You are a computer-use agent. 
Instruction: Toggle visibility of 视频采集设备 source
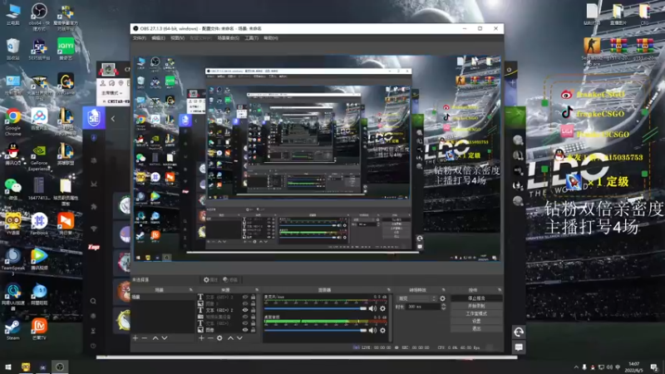click(x=245, y=317)
